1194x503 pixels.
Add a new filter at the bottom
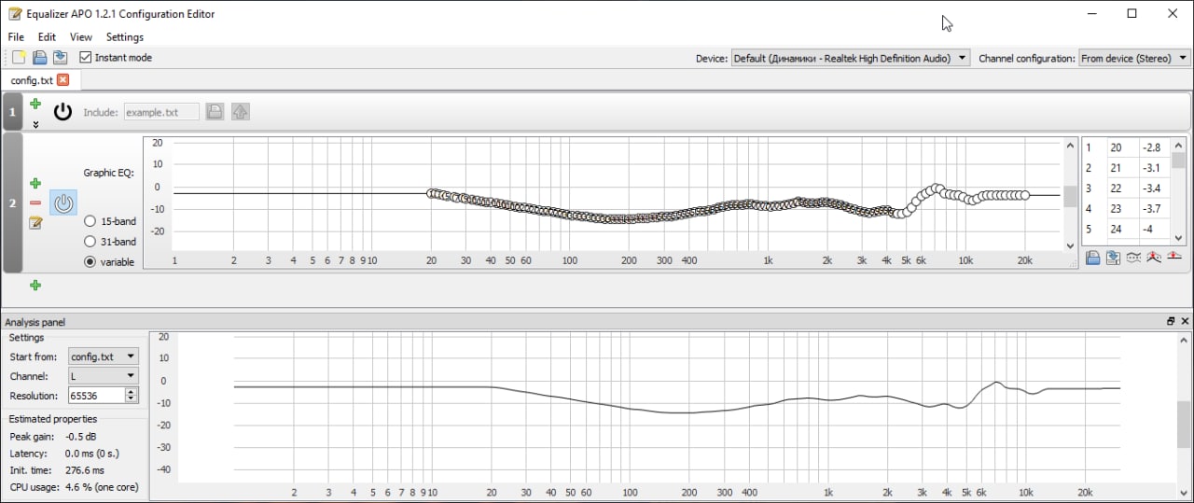point(35,286)
